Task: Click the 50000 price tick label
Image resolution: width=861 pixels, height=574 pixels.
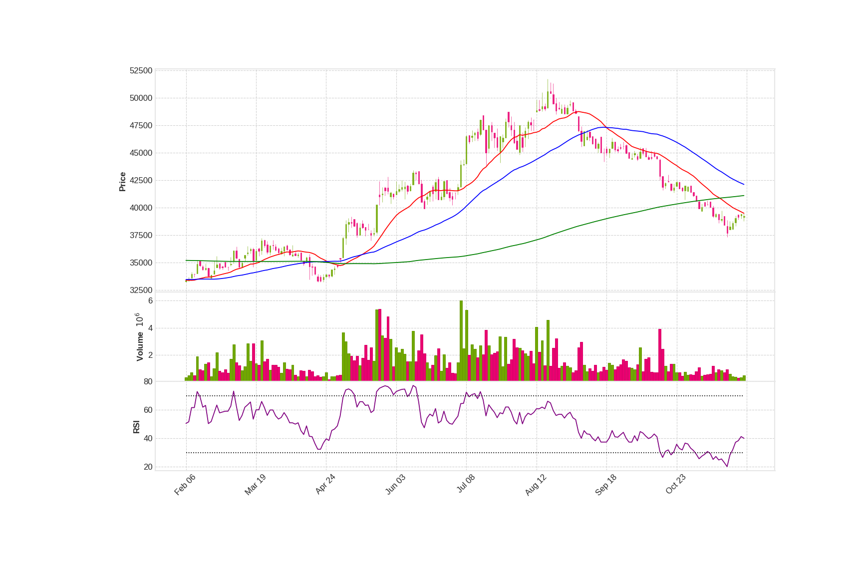Action: [141, 98]
